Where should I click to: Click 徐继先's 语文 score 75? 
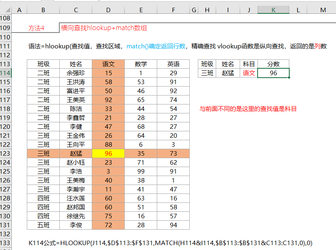(108, 216)
